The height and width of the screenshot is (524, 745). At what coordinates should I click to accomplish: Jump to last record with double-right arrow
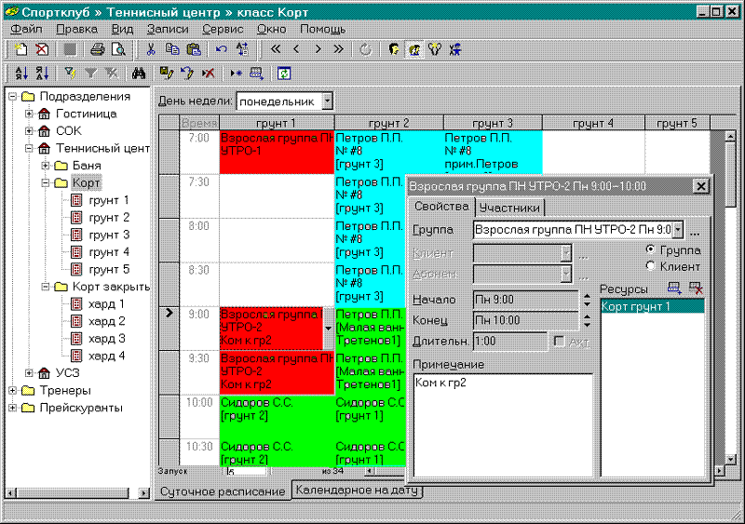click(338, 49)
